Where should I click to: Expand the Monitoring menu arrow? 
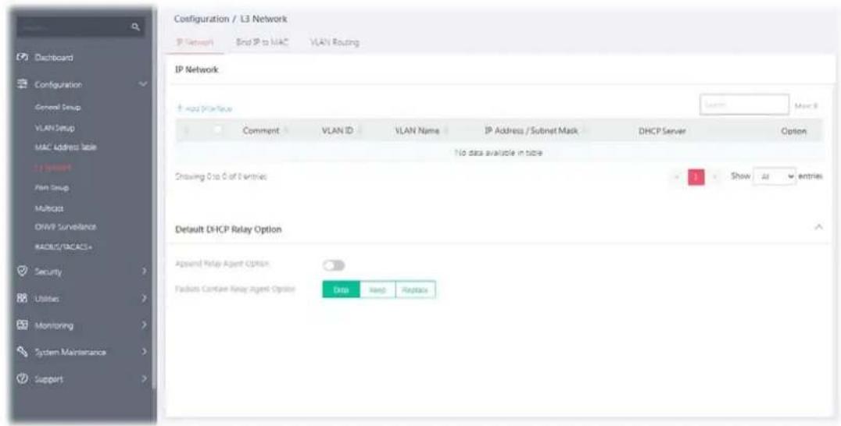coord(144,325)
